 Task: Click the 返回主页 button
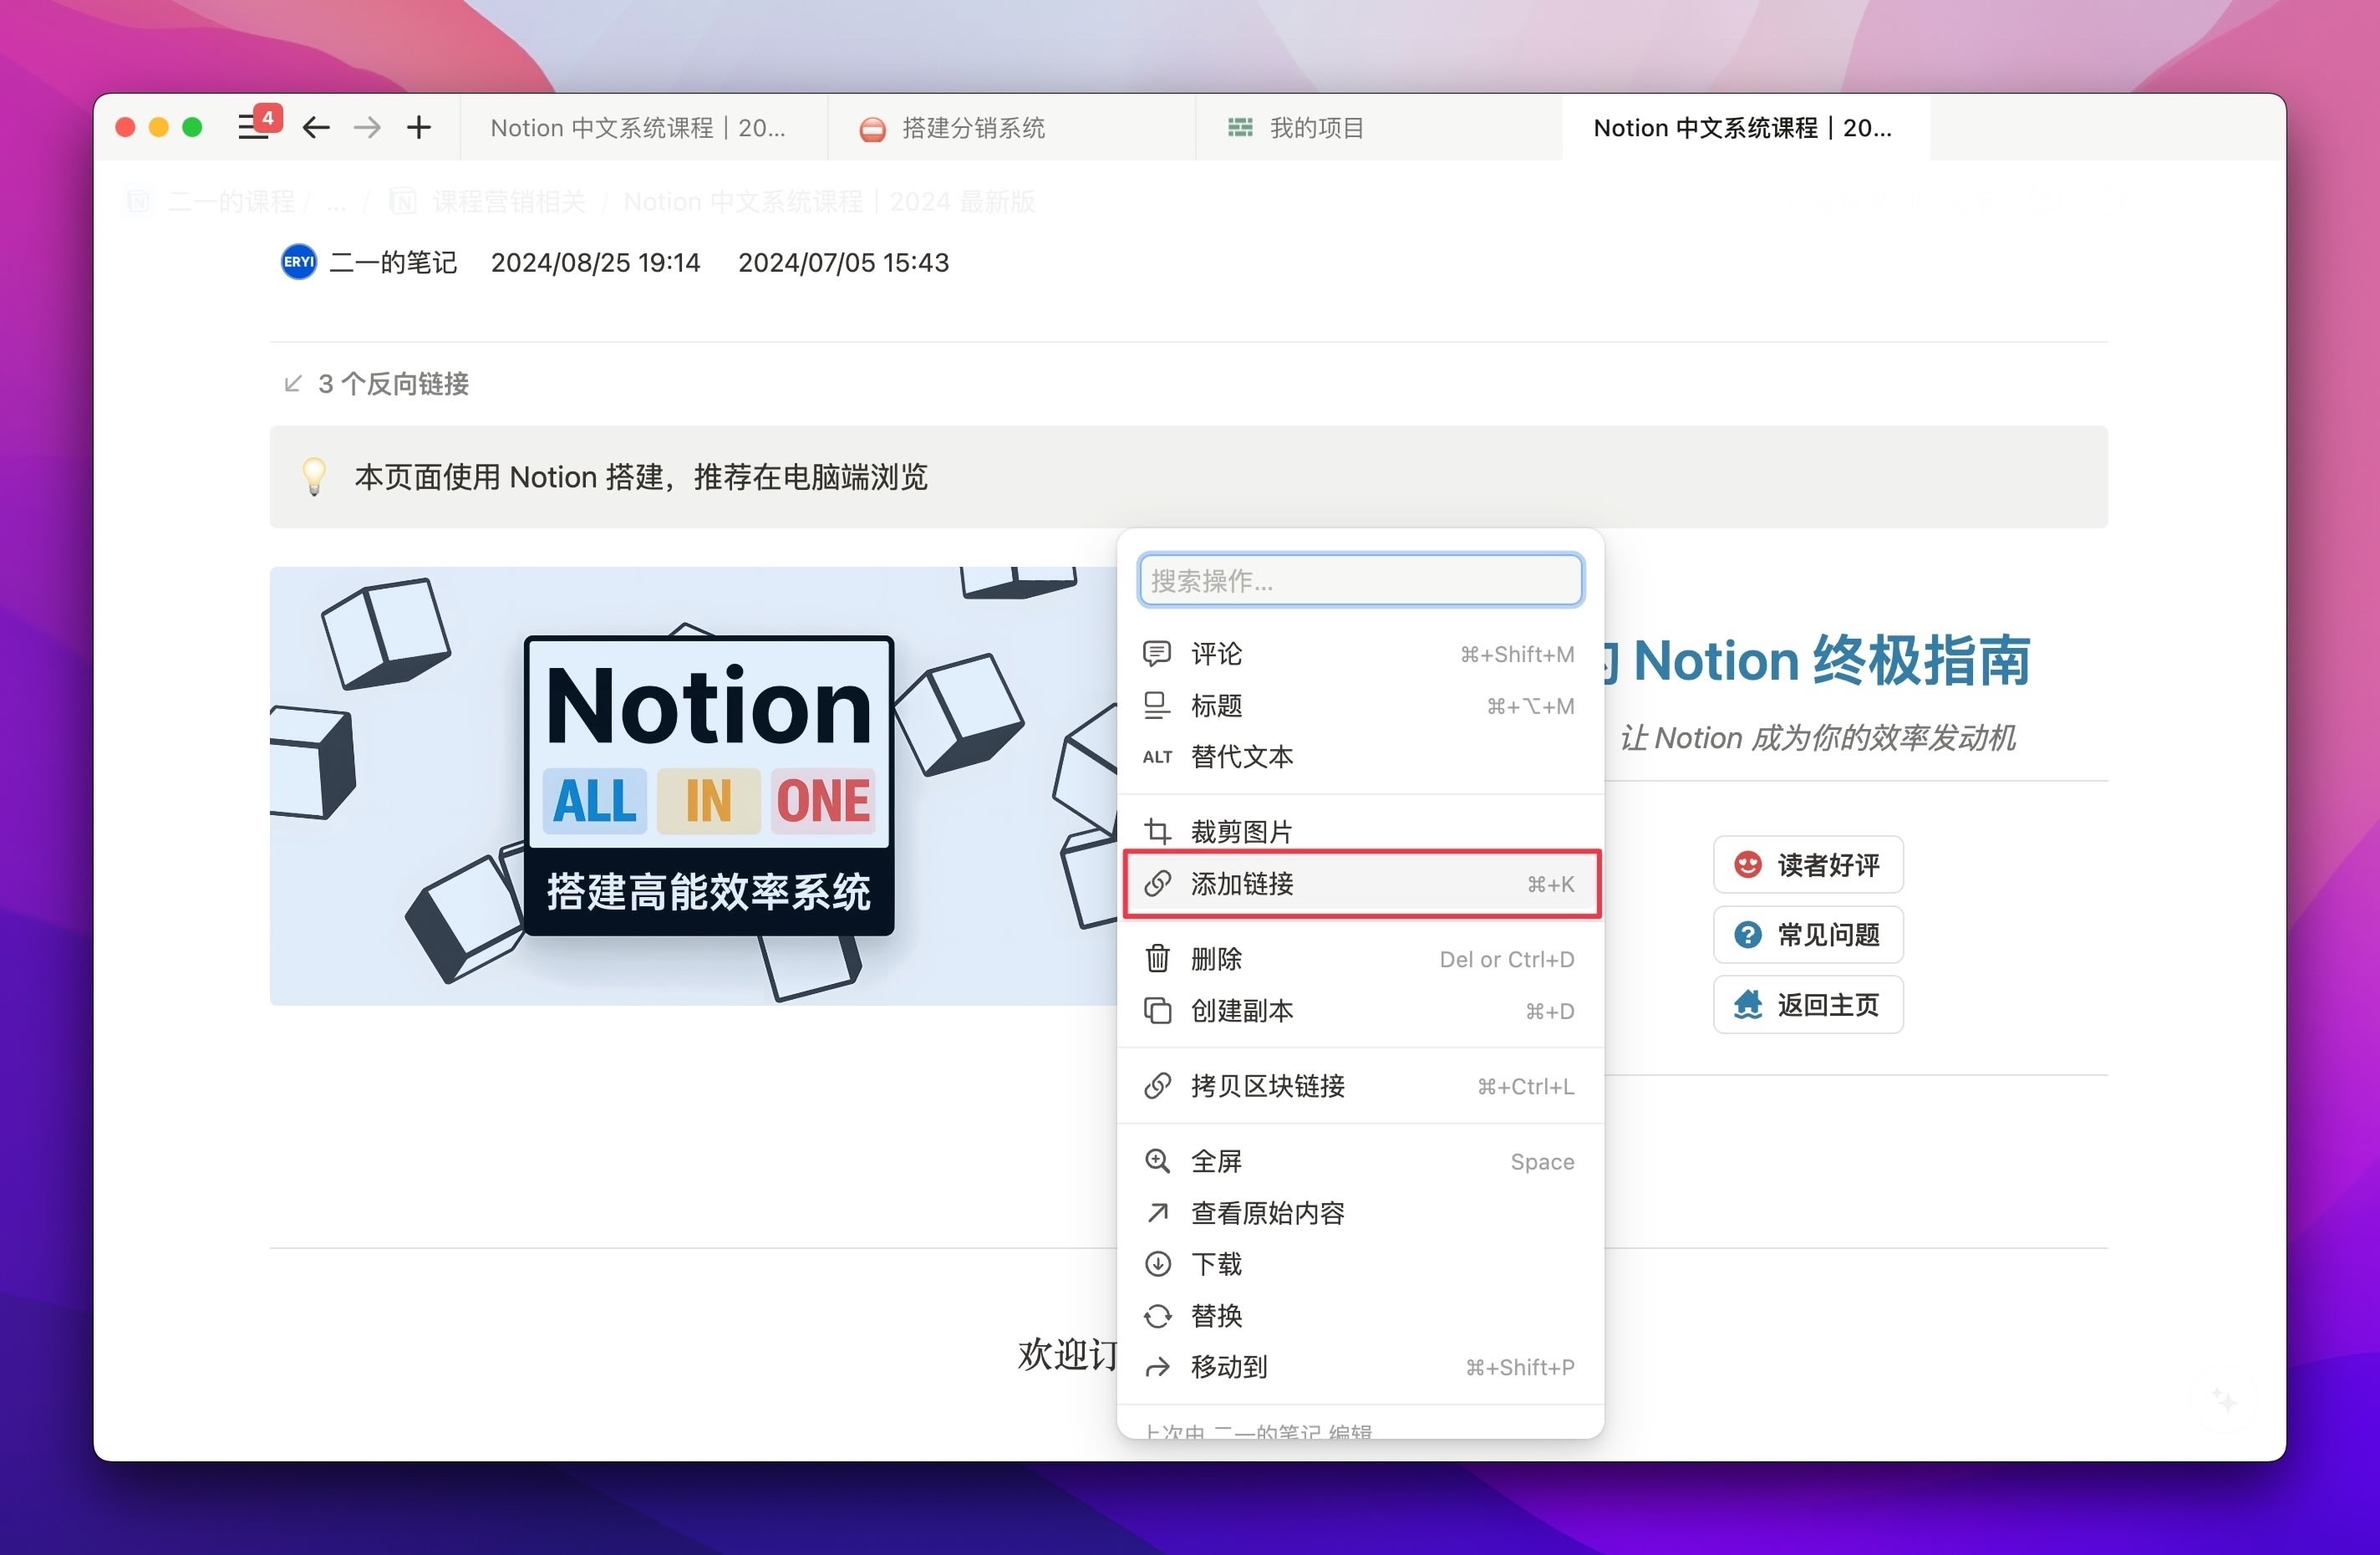coord(1807,1005)
